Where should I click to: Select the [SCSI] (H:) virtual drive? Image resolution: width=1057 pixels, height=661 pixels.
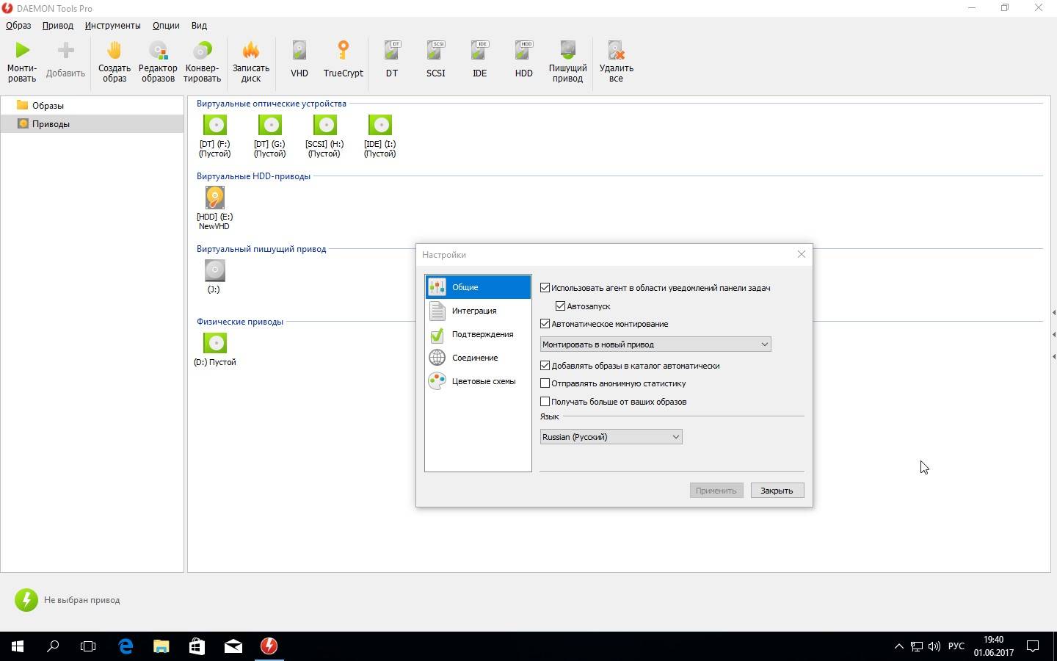pos(324,136)
